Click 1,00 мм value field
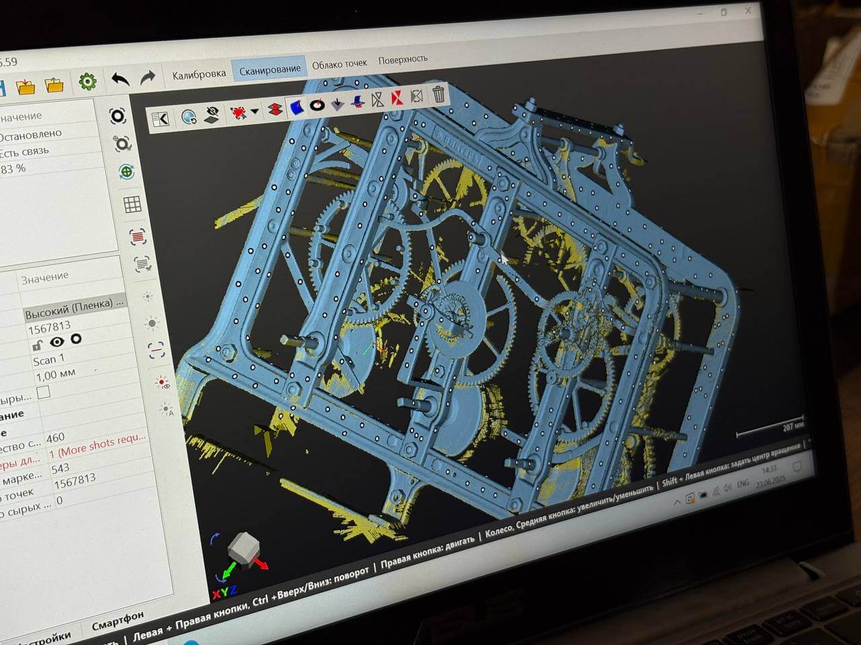The image size is (861, 645). [56, 375]
